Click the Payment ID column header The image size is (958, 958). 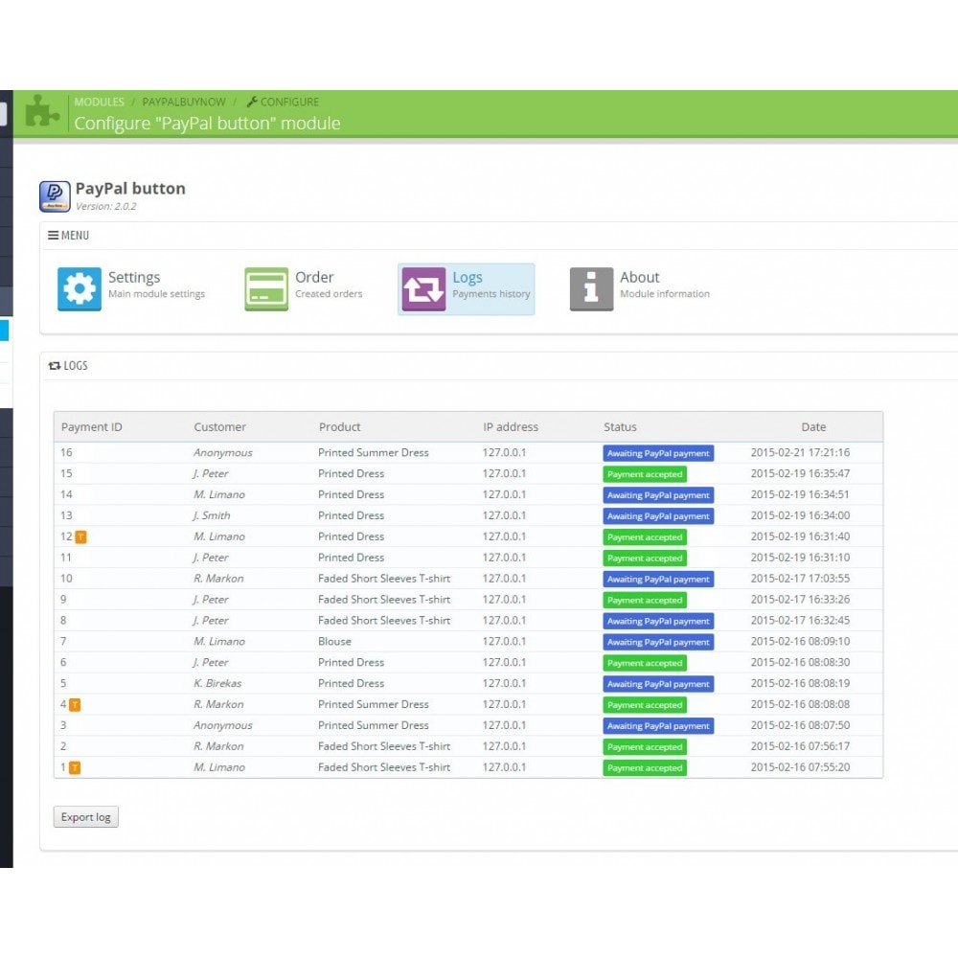pos(92,427)
